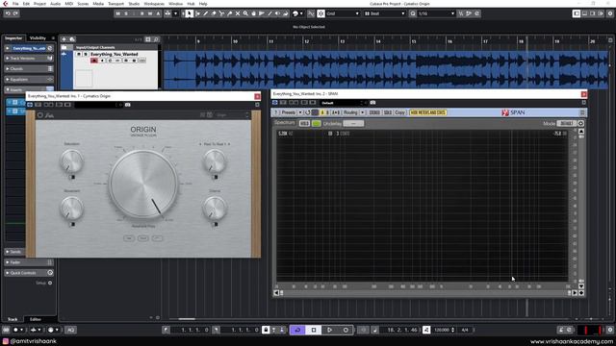Switch to the Editor tab at bottom

coord(36,319)
